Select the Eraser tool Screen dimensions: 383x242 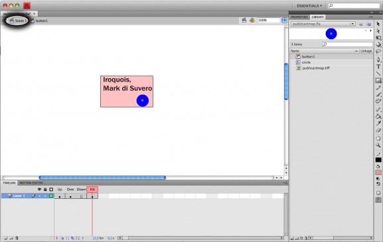click(378, 130)
